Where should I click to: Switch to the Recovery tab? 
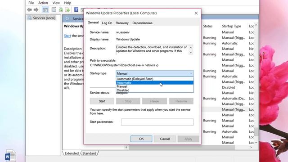click(122, 23)
